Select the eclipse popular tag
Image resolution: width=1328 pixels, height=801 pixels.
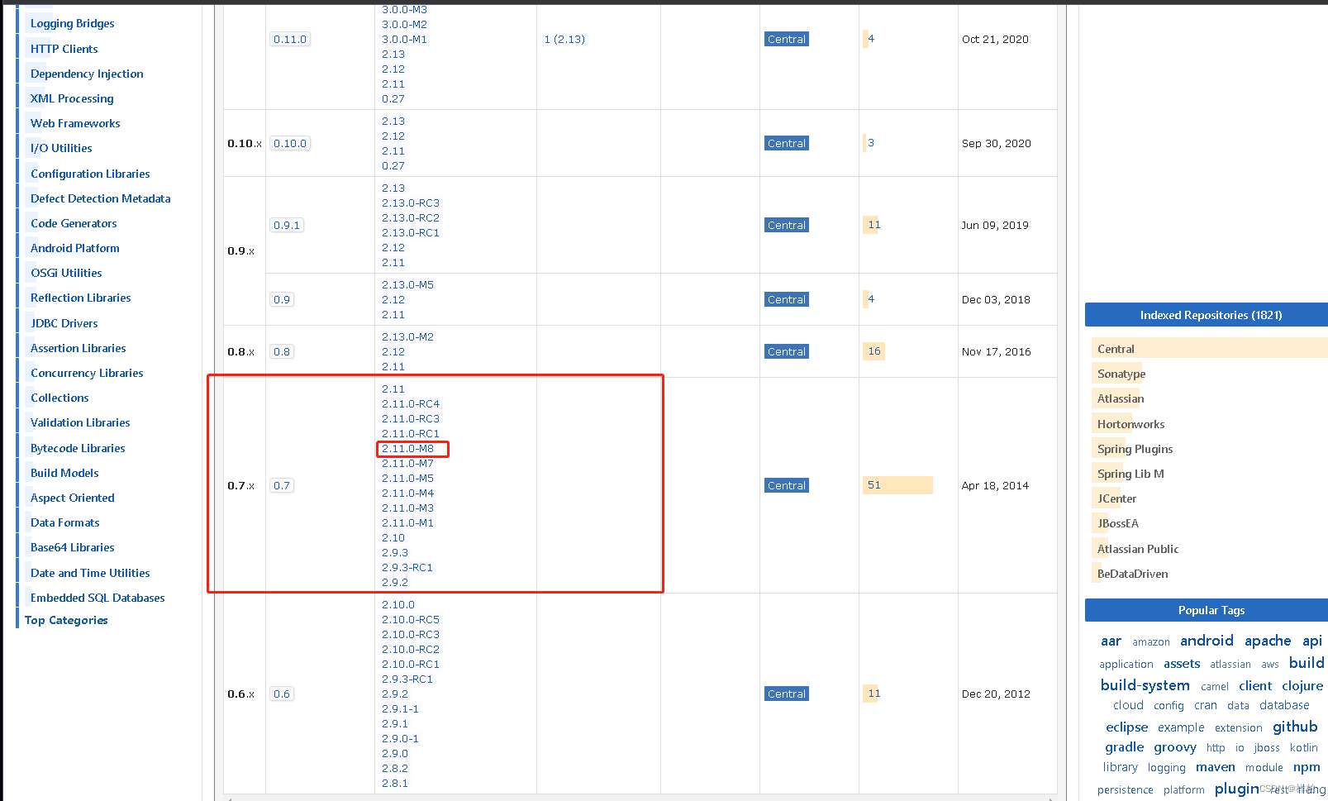click(1126, 727)
